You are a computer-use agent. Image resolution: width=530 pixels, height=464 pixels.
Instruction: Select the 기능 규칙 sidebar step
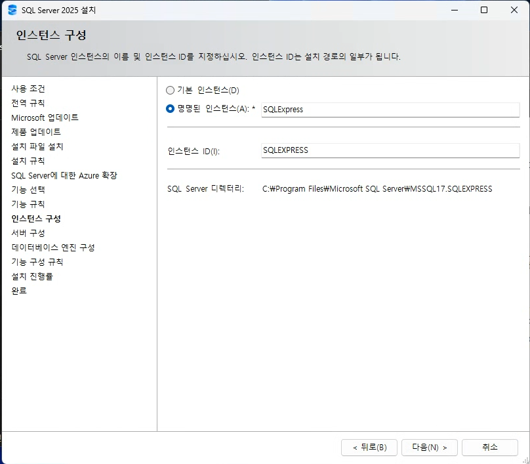pyautogui.click(x=28, y=204)
